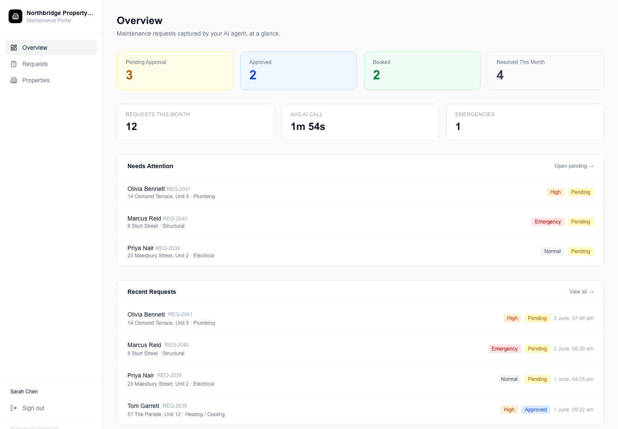
Task: Click the timestamp 1 June, 09:22 am
Action: coord(573,410)
